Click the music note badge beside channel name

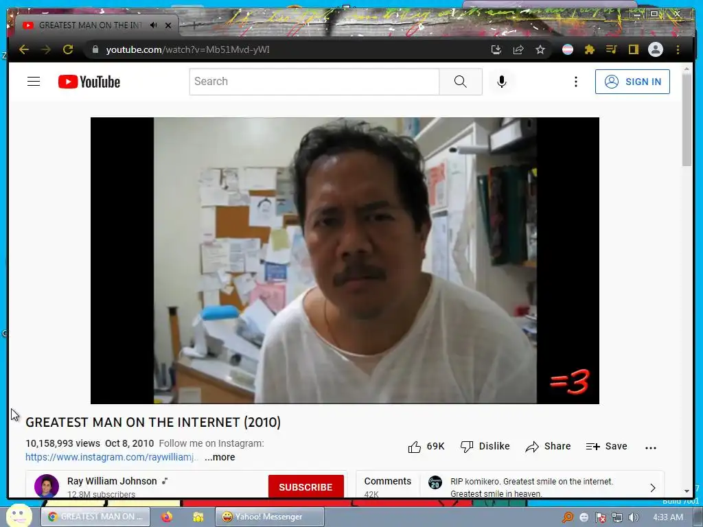coord(165,481)
